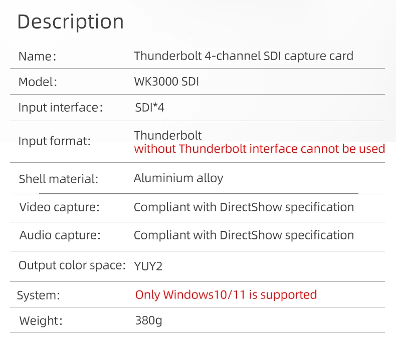Click the black Thunderbolt input format value
The width and height of the screenshot is (396, 338).
(x=168, y=135)
